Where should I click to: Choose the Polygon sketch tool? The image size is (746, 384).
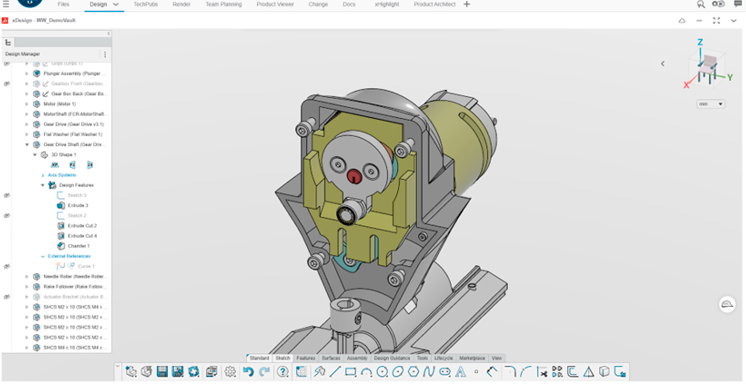click(x=413, y=371)
